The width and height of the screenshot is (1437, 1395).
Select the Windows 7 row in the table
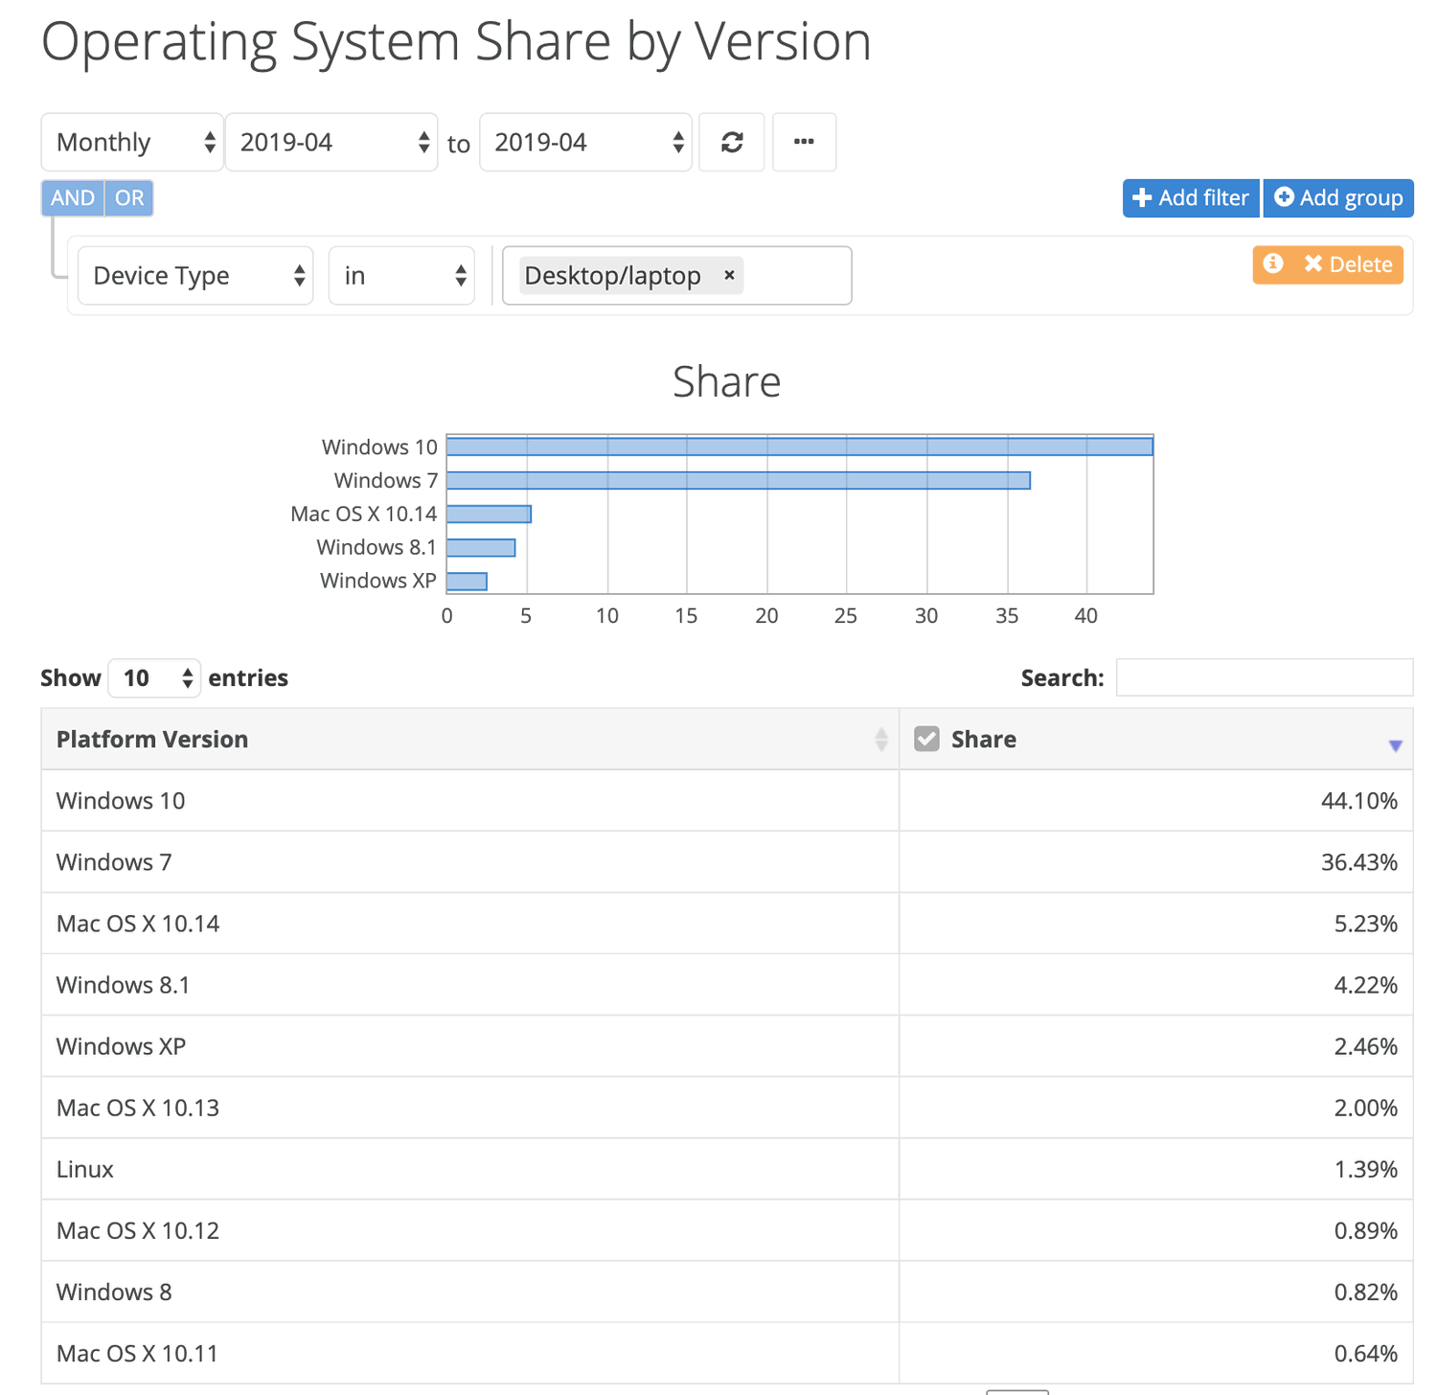pos(469,861)
